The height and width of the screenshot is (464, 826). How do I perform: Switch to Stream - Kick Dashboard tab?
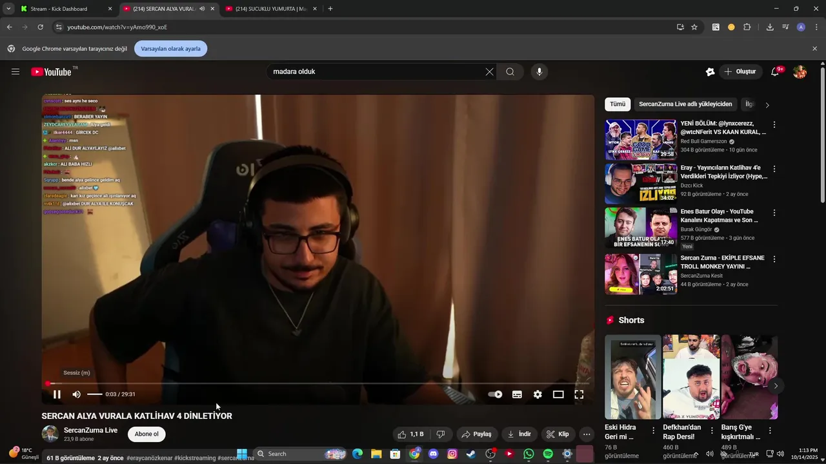[x=66, y=9]
